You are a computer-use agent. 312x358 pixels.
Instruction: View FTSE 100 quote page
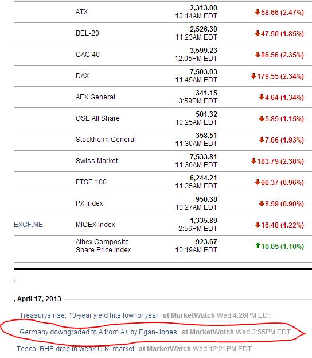(x=91, y=182)
